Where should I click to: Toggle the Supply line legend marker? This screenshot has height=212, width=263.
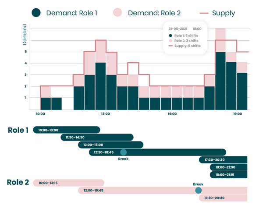204,13
